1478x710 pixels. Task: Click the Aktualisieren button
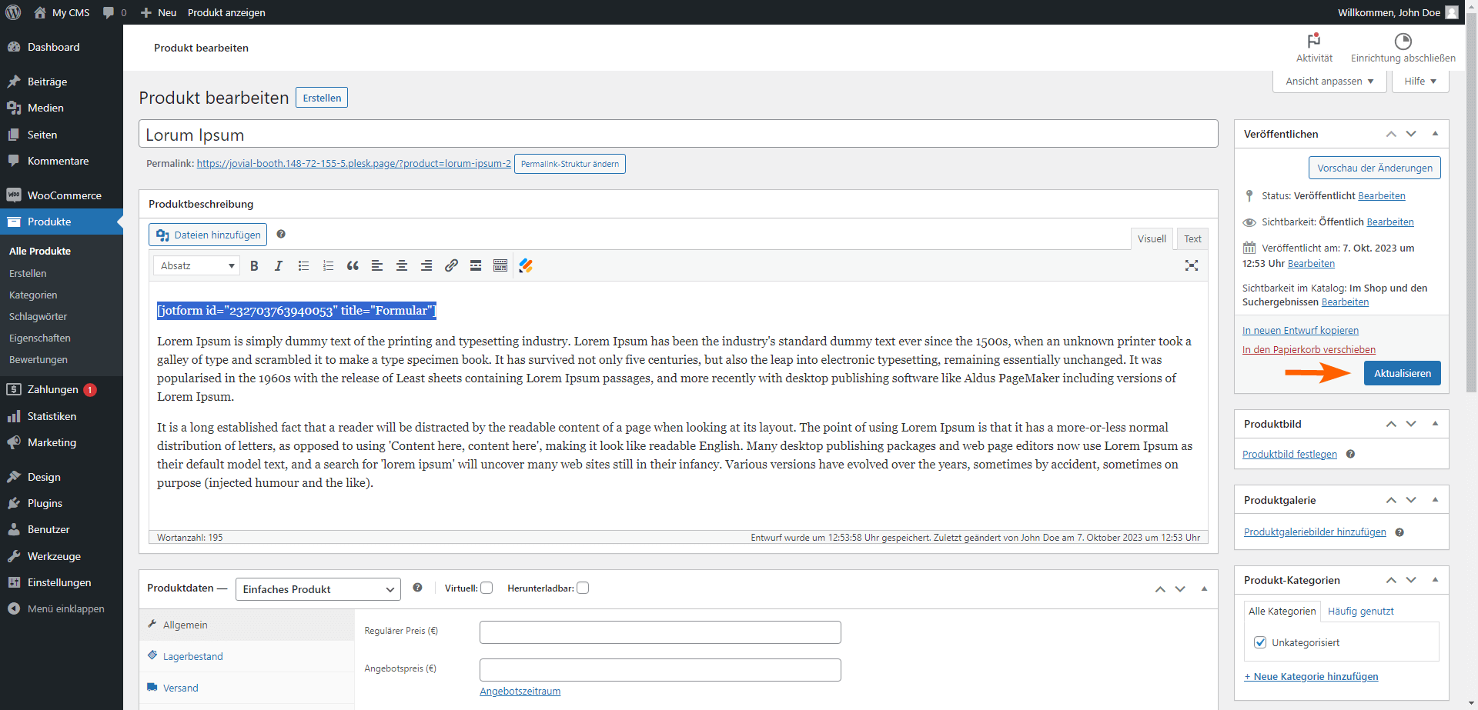pos(1403,373)
